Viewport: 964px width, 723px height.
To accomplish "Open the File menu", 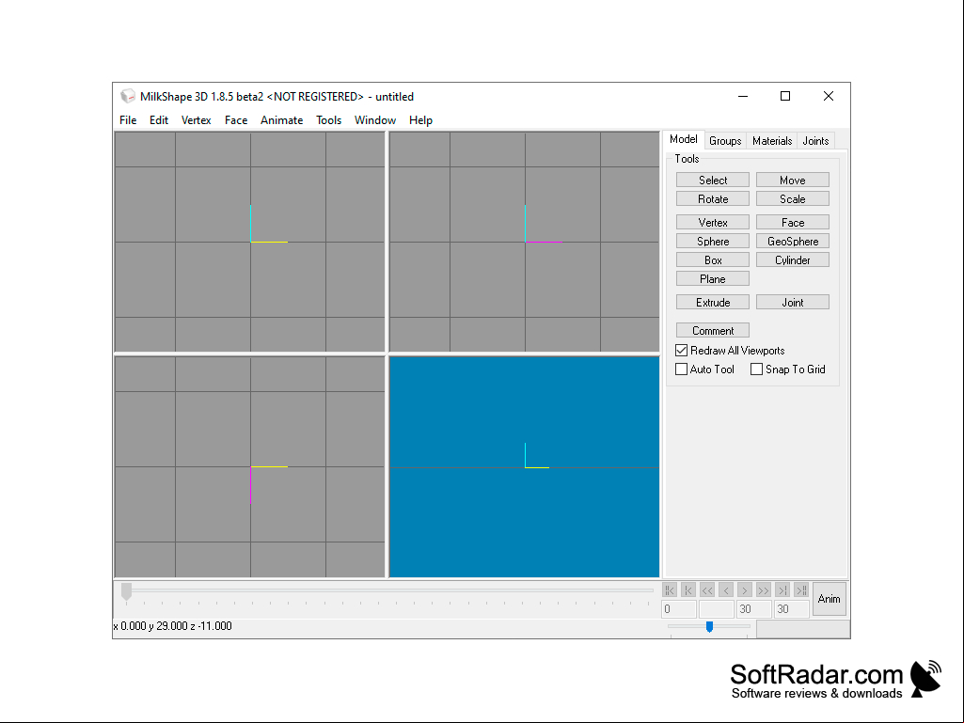I will [x=128, y=120].
